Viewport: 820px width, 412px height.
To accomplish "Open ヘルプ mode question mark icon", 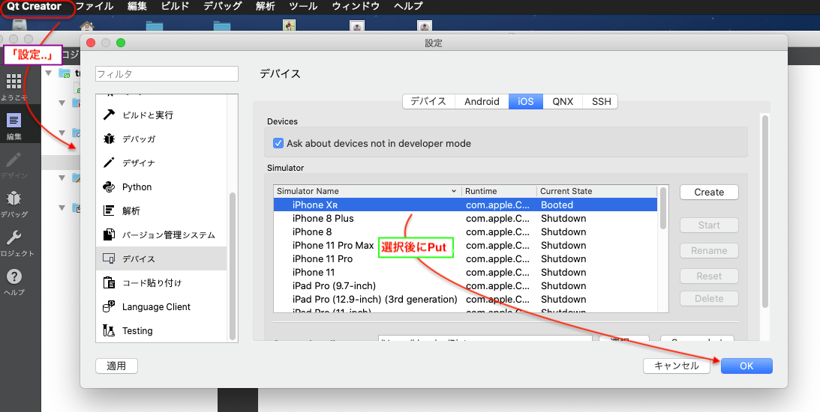I will [x=14, y=282].
